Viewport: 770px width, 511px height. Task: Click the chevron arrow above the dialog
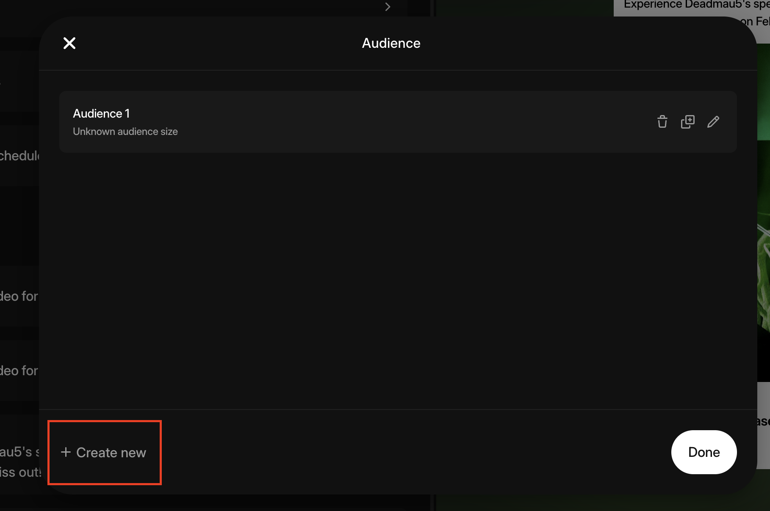click(388, 7)
